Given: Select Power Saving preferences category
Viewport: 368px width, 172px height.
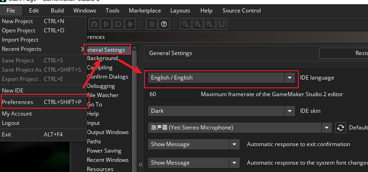Looking at the screenshot, I should click(x=104, y=151).
